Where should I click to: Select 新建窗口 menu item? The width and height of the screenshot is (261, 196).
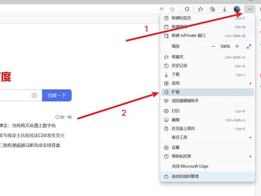[x=207, y=27]
